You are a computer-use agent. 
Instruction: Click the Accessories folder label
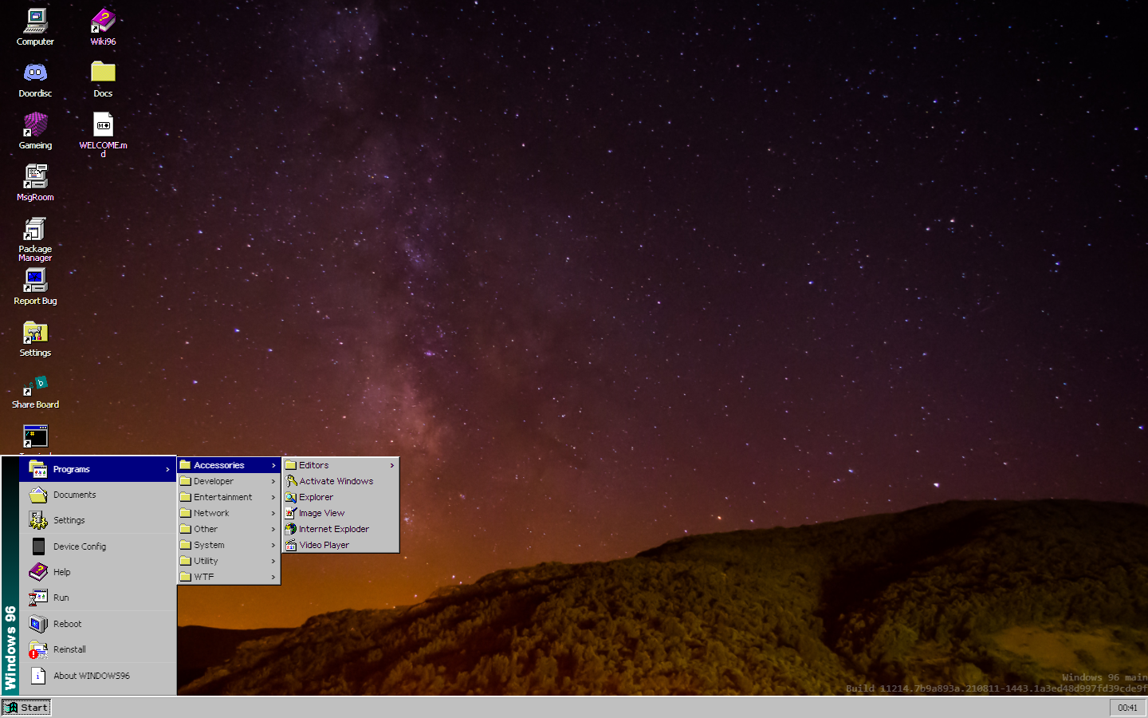click(219, 465)
